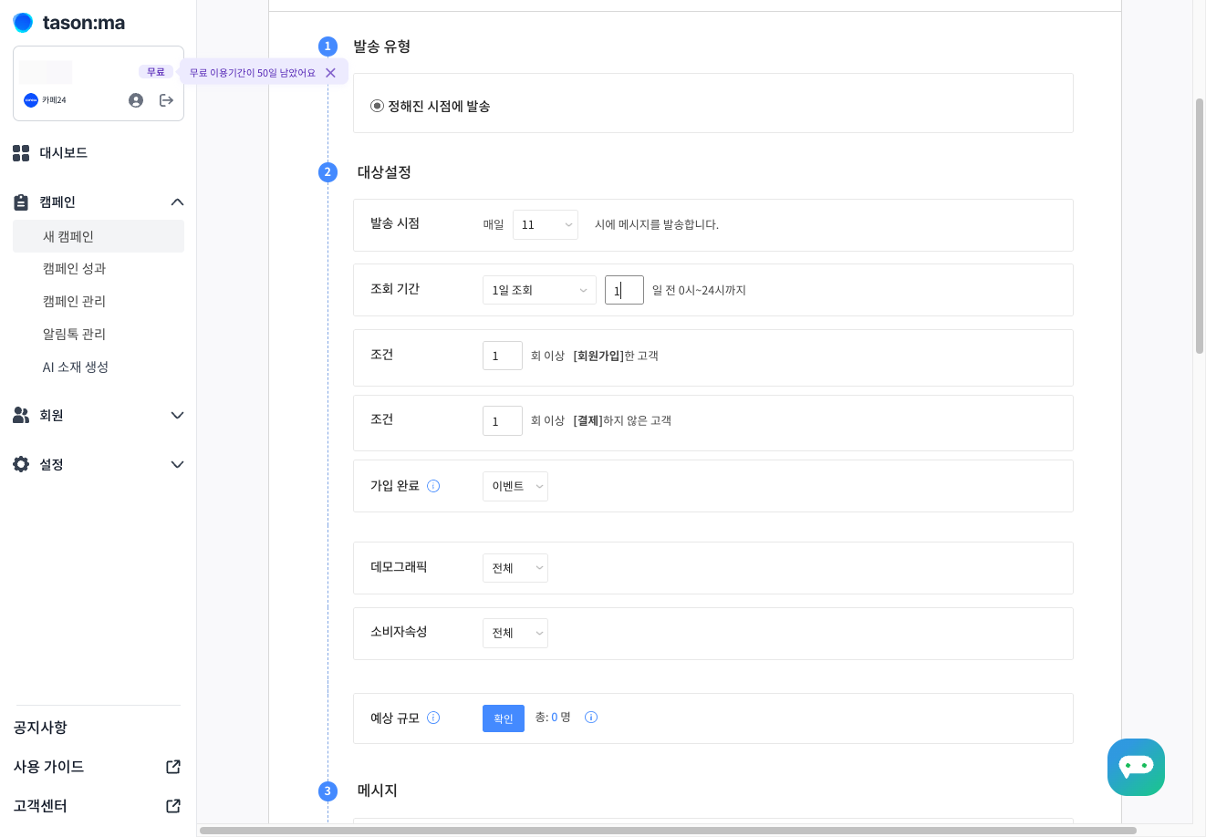The image size is (1206, 837).
Task: Open 캠페인 관리 page
Action: 74,302
